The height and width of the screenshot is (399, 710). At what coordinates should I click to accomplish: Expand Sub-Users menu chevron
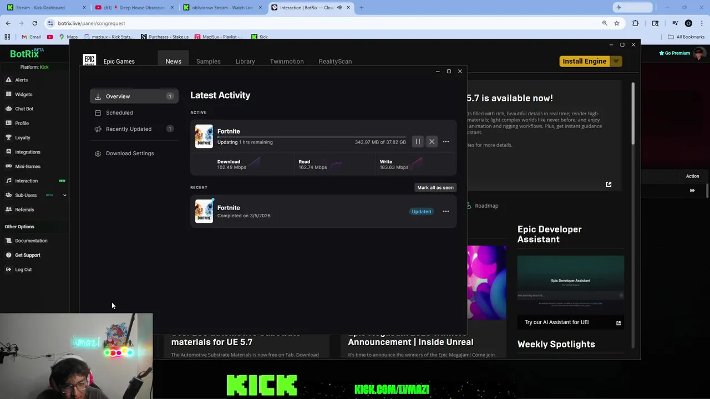pyautogui.click(x=64, y=195)
